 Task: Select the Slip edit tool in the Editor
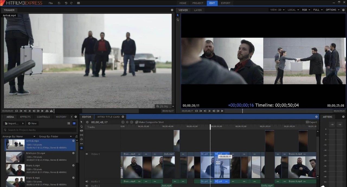coord(81,135)
